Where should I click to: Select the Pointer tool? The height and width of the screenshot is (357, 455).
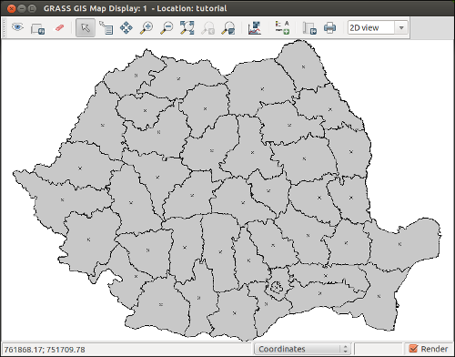[86, 28]
